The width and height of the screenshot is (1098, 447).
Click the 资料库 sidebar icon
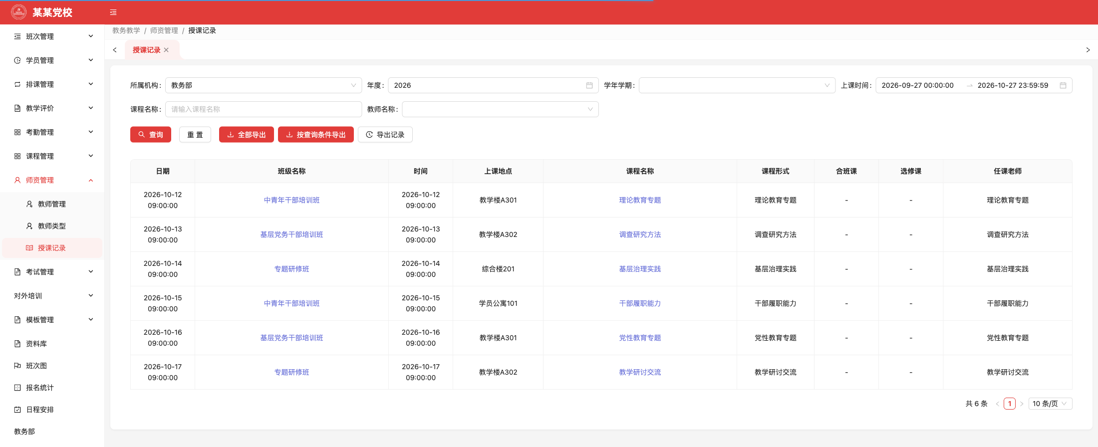point(17,344)
